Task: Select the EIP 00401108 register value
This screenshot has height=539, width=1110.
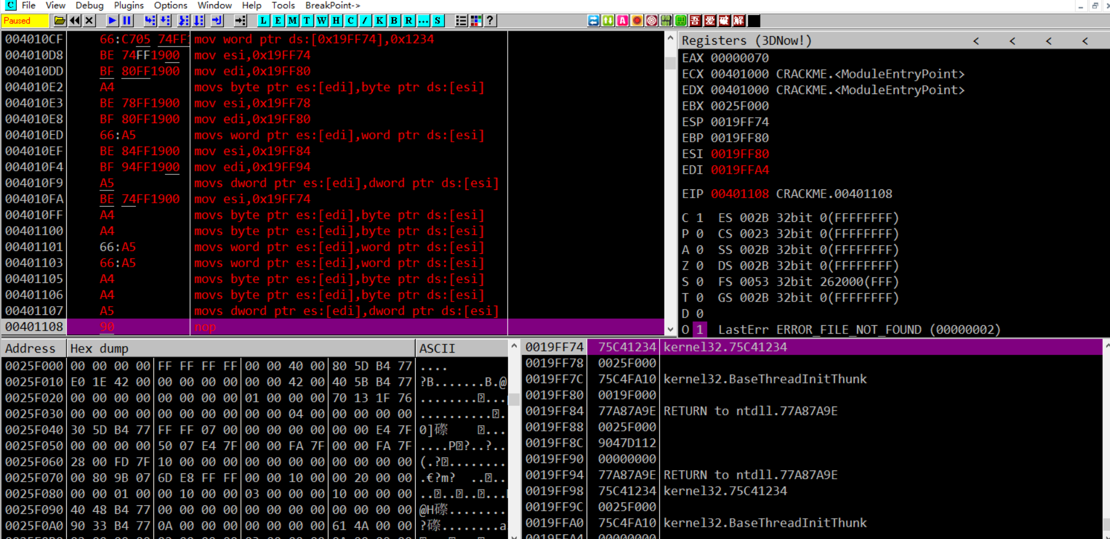Action: [x=740, y=194]
